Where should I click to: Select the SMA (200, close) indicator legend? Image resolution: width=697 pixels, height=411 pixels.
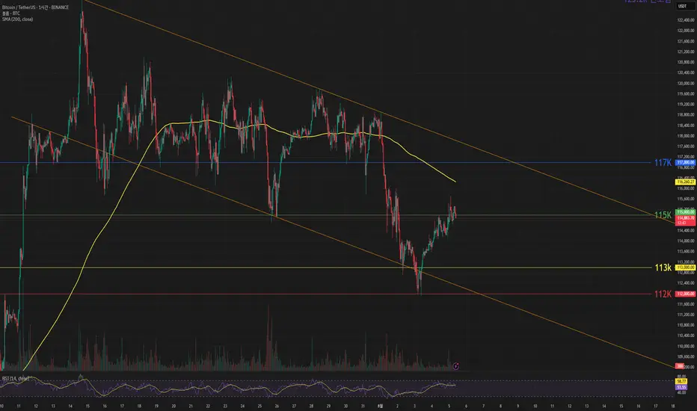pos(17,19)
